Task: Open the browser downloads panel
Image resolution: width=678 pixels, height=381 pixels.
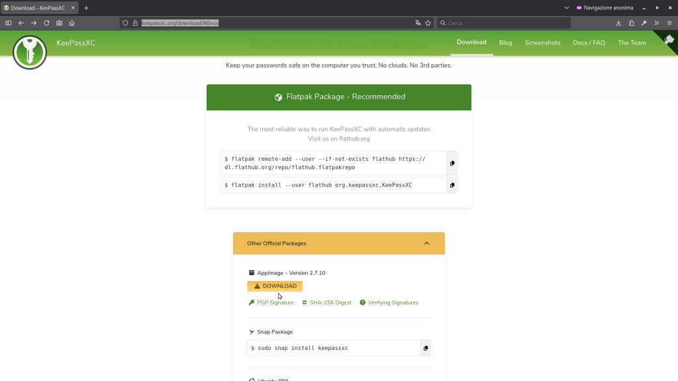Action: pyautogui.click(x=619, y=23)
